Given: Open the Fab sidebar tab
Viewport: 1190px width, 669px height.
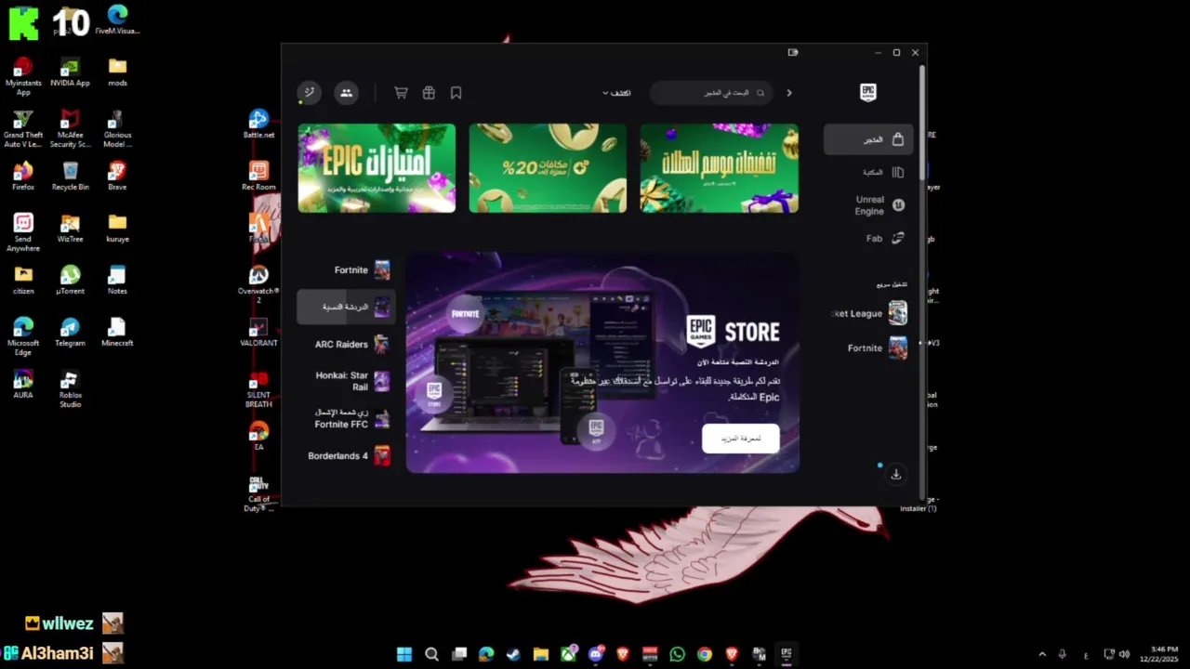Looking at the screenshot, I should pyautogui.click(x=885, y=239).
